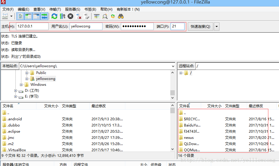Image resolution: width=279 pixels, height=166 pixels.
Task: Select the nexus folder in remote list
Action: tap(189, 138)
